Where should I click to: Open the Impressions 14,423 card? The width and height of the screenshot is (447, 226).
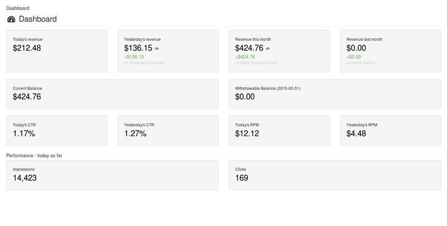[112, 175]
